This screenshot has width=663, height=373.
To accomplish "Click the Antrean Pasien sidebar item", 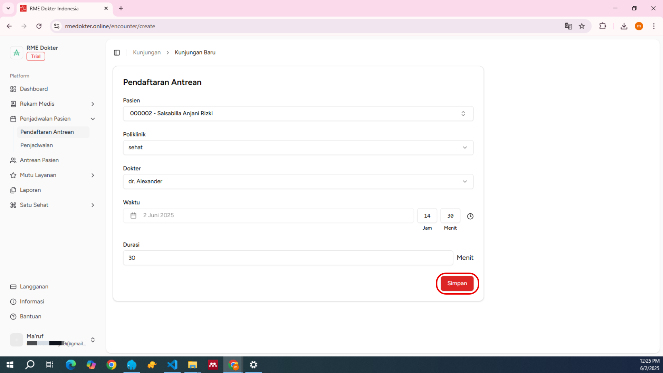I will [x=39, y=160].
